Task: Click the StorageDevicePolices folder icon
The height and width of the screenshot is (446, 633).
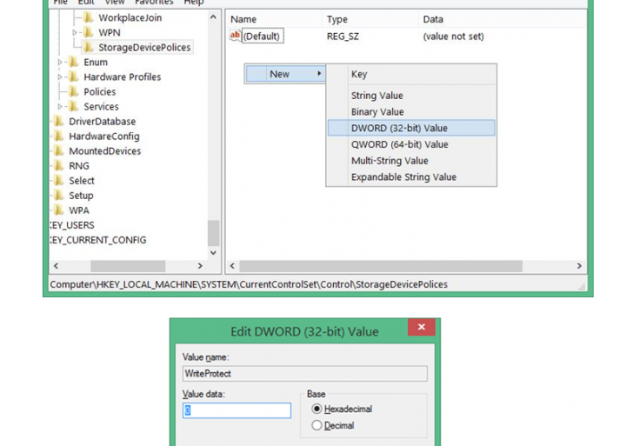Action: pos(88,47)
